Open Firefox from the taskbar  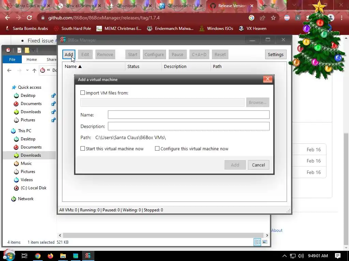[x=50, y=256]
